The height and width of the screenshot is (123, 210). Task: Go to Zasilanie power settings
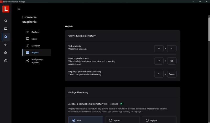coord(35,32)
